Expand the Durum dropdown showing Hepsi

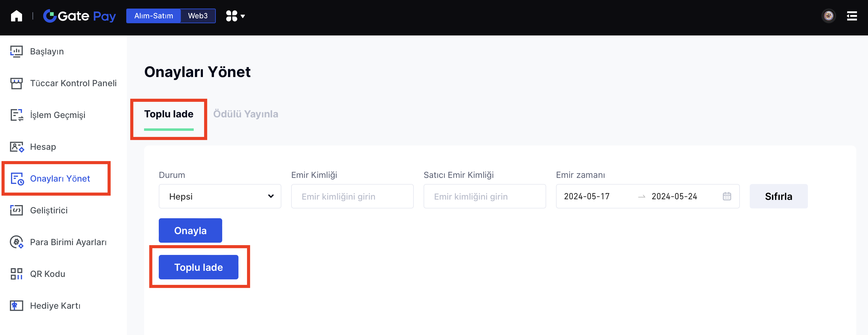point(220,196)
